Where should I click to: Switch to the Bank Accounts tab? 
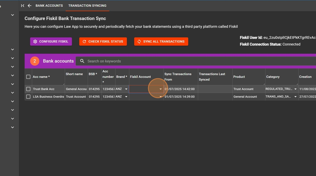[x=49, y=6]
